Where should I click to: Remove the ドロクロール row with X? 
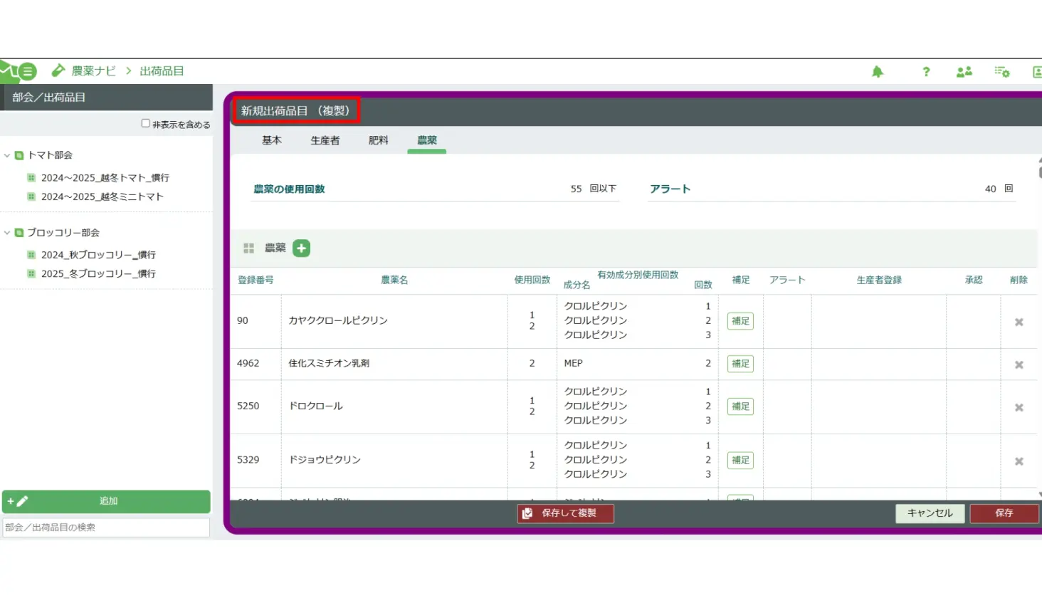click(x=1019, y=408)
